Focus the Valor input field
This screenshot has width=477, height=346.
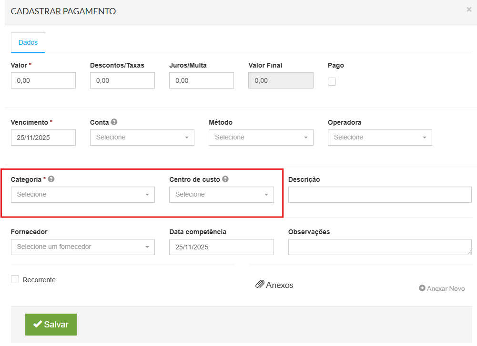click(43, 81)
